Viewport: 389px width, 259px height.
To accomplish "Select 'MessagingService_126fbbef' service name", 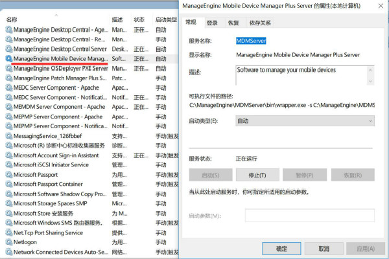I will pos(47,136).
